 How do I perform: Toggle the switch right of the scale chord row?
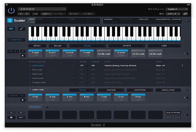click(187, 98)
